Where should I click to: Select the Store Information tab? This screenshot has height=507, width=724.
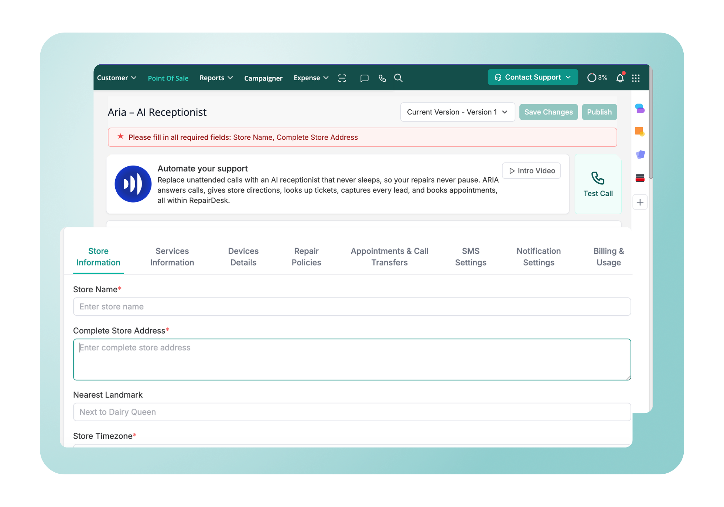[98, 256]
